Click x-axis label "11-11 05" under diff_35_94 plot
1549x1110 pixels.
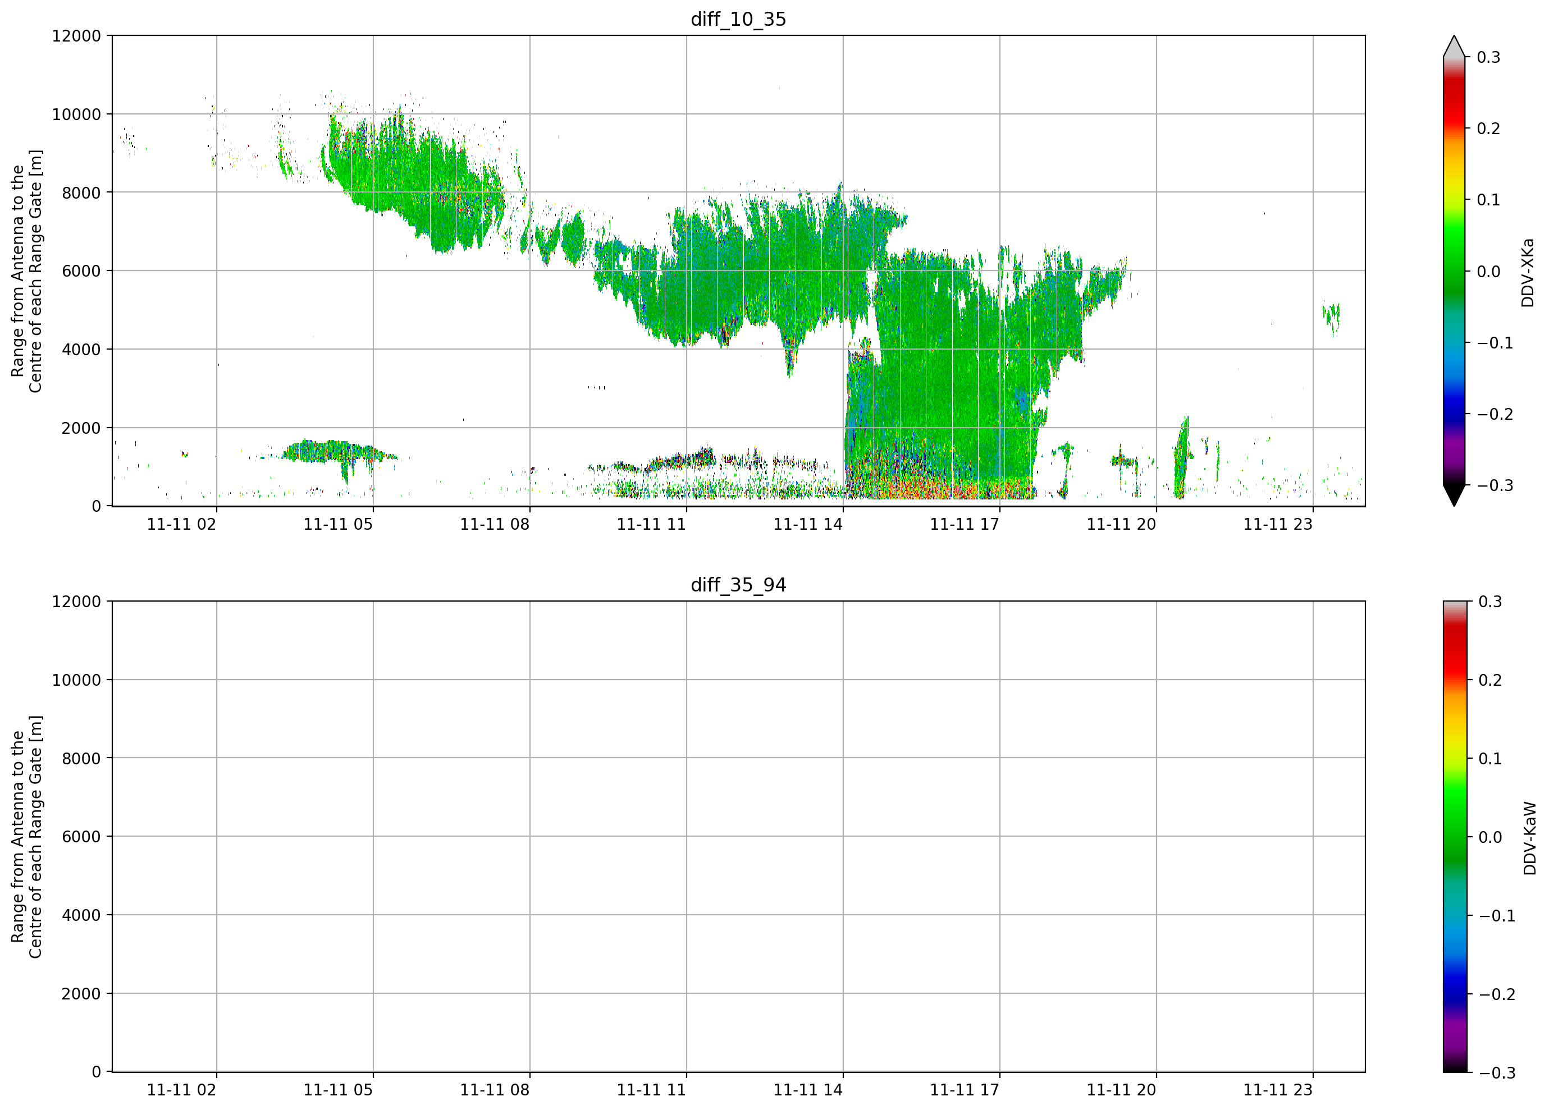338,1090
